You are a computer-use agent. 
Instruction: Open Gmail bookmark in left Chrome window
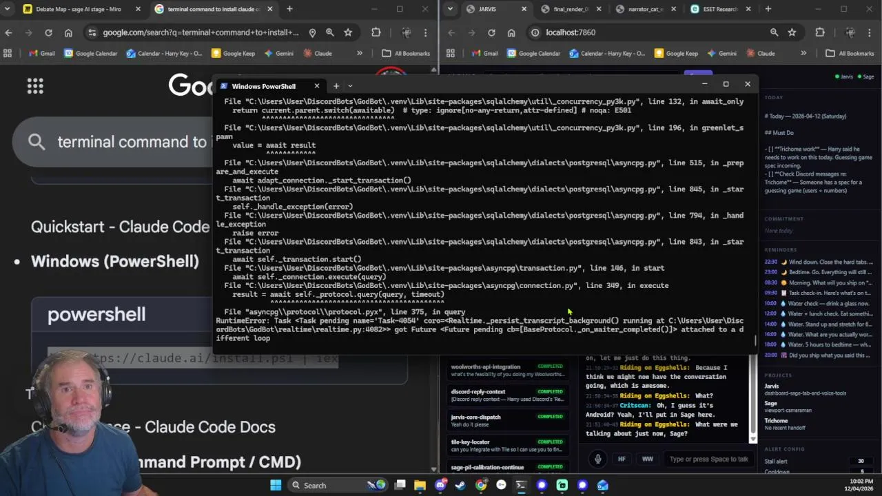click(x=41, y=53)
